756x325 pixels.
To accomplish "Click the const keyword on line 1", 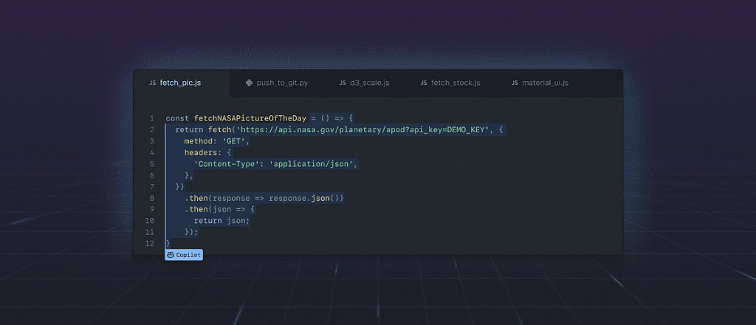I will click(177, 118).
